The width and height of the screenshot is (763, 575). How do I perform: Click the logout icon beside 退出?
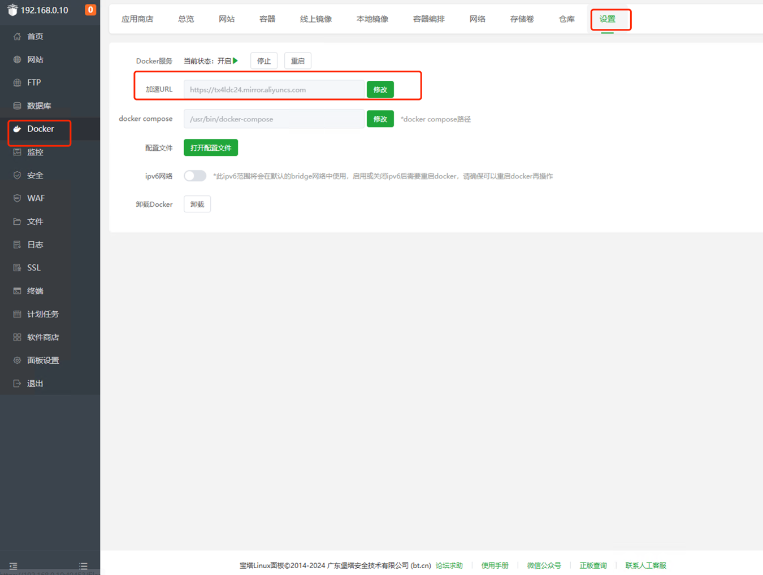point(17,384)
